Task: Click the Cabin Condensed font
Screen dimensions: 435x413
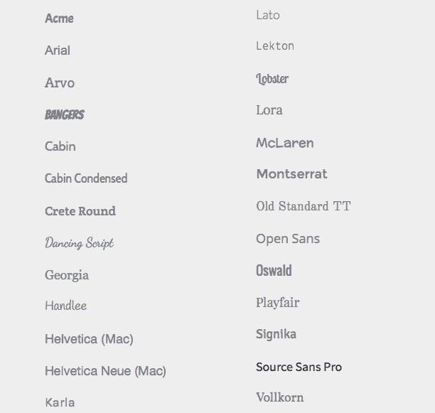Action: point(86,178)
